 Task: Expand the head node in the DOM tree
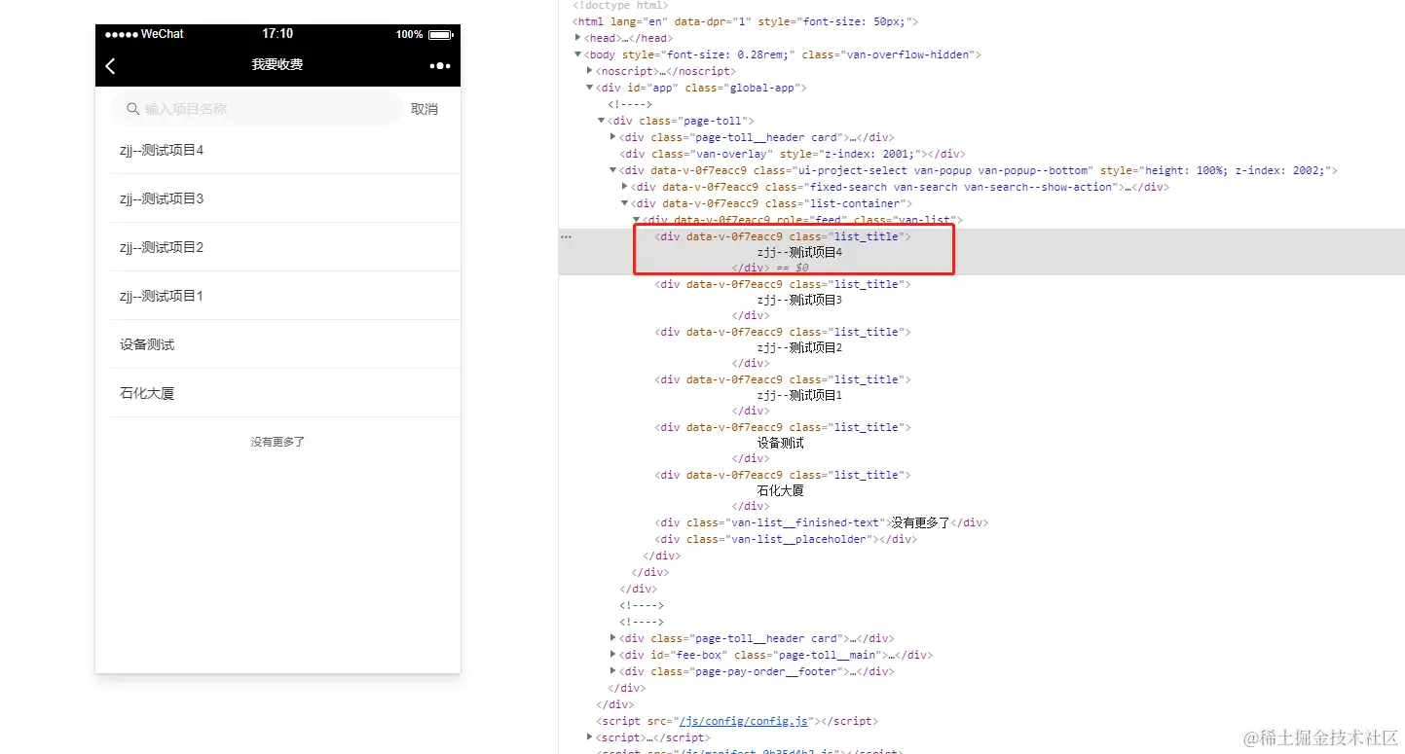(578, 38)
